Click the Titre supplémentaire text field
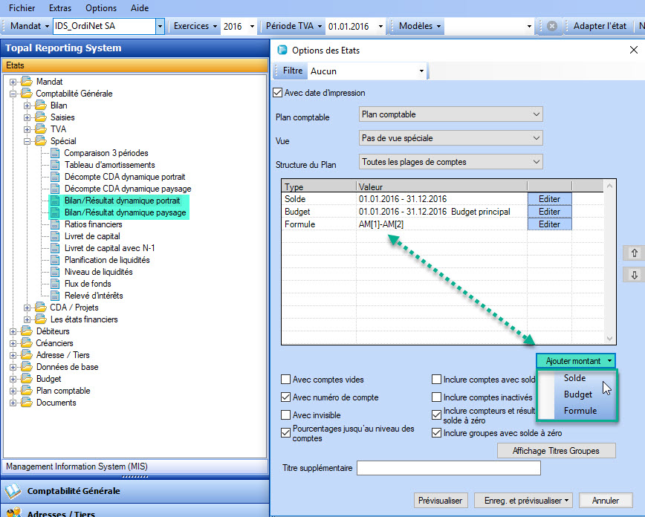 448,469
